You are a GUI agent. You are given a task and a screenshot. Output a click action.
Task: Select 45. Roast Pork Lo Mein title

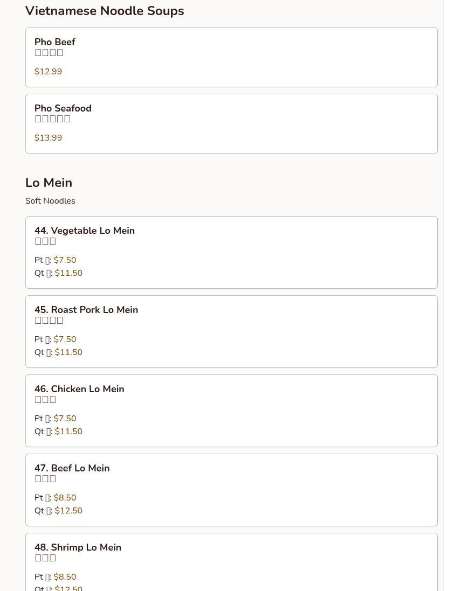click(86, 310)
